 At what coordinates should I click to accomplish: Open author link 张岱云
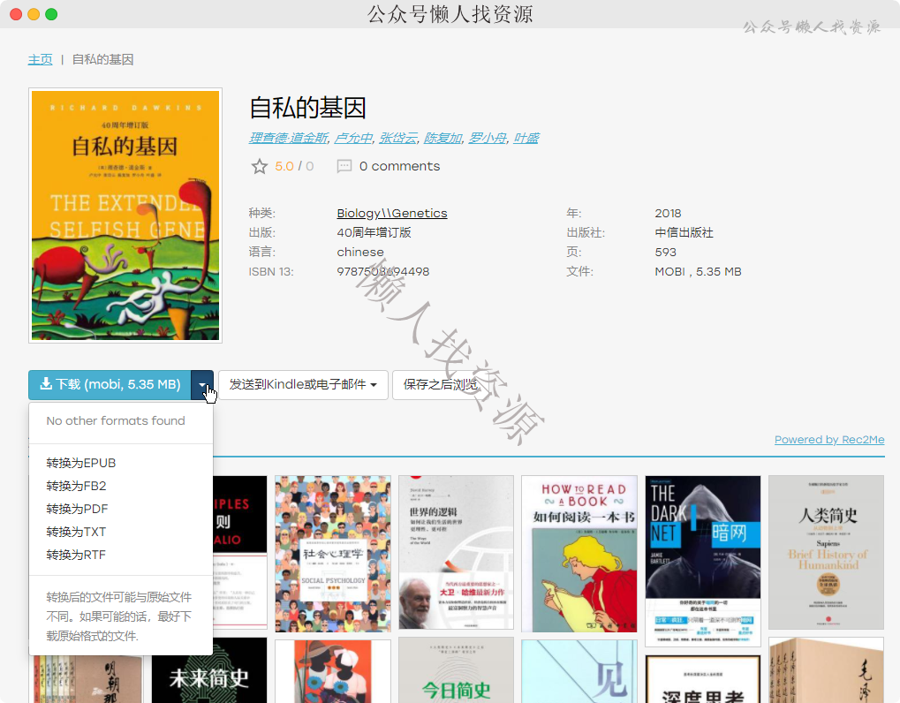397,139
